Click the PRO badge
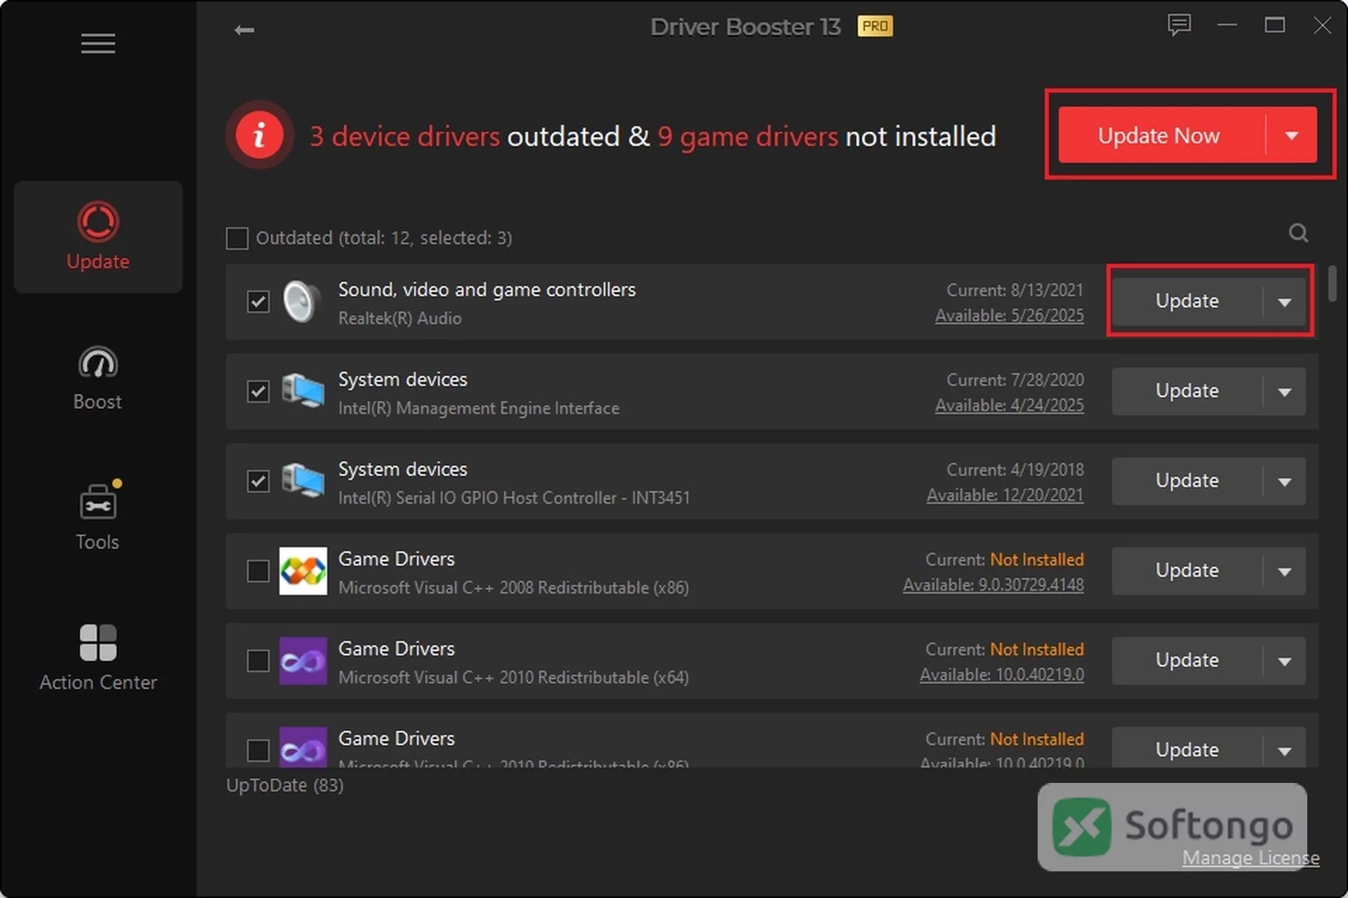Image resolution: width=1348 pixels, height=898 pixels. 875,26
